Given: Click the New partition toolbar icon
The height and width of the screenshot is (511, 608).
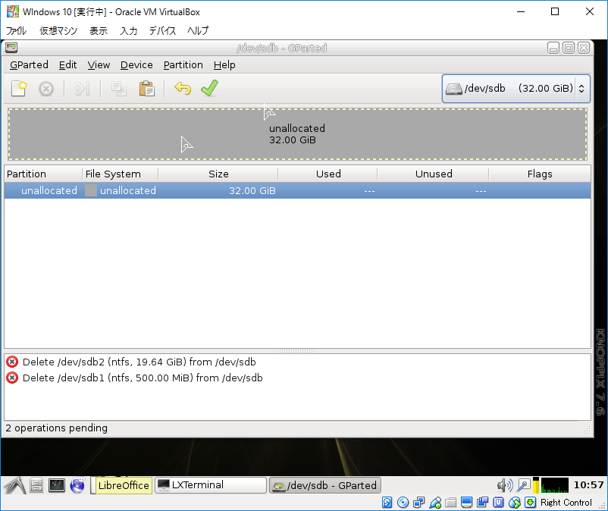Looking at the screenshot, I should coord(19,89).
